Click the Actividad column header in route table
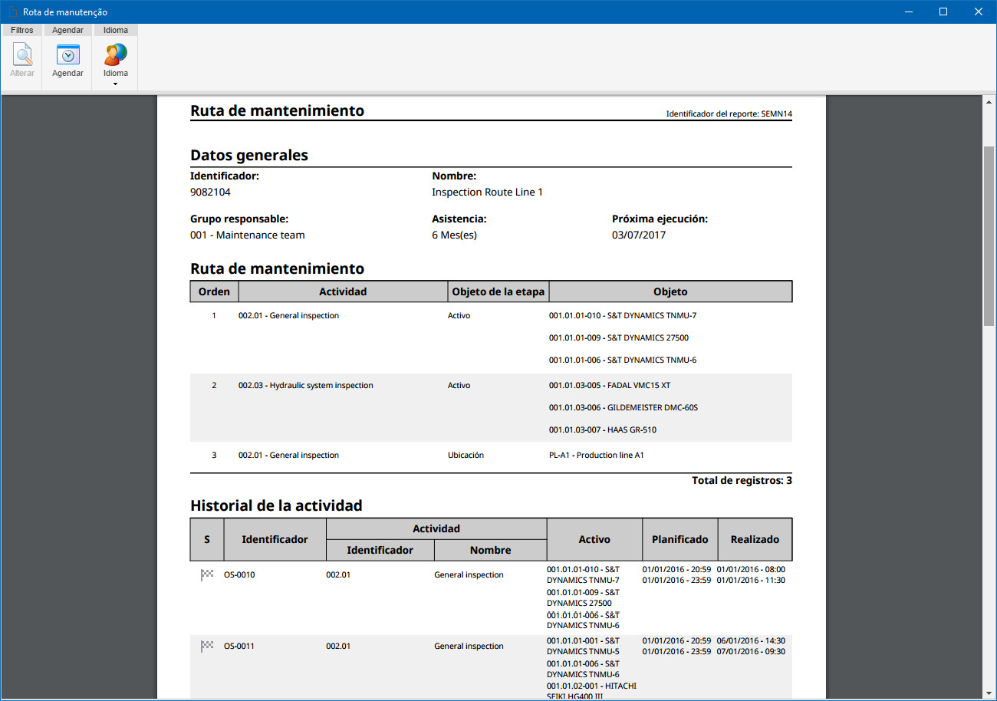997x701 pixels. 343,291
